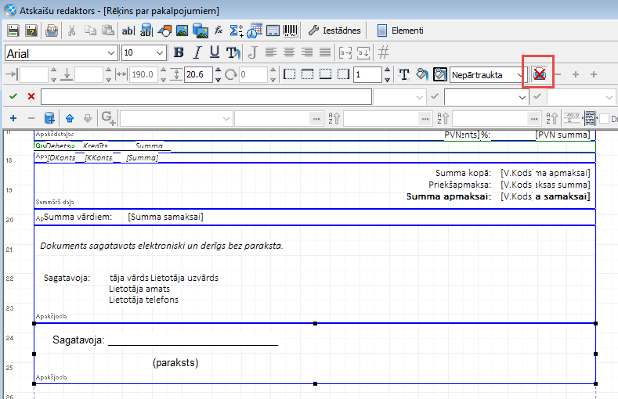Screen dimensions: 618x399
Task: Open Iestādnes settings
Action: [x=334, y=31]
